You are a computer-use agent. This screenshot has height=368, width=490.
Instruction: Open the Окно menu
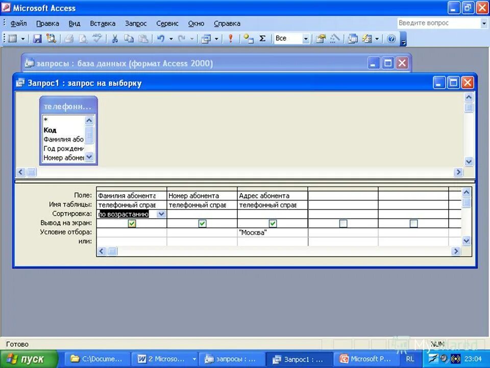click(196, 24)
